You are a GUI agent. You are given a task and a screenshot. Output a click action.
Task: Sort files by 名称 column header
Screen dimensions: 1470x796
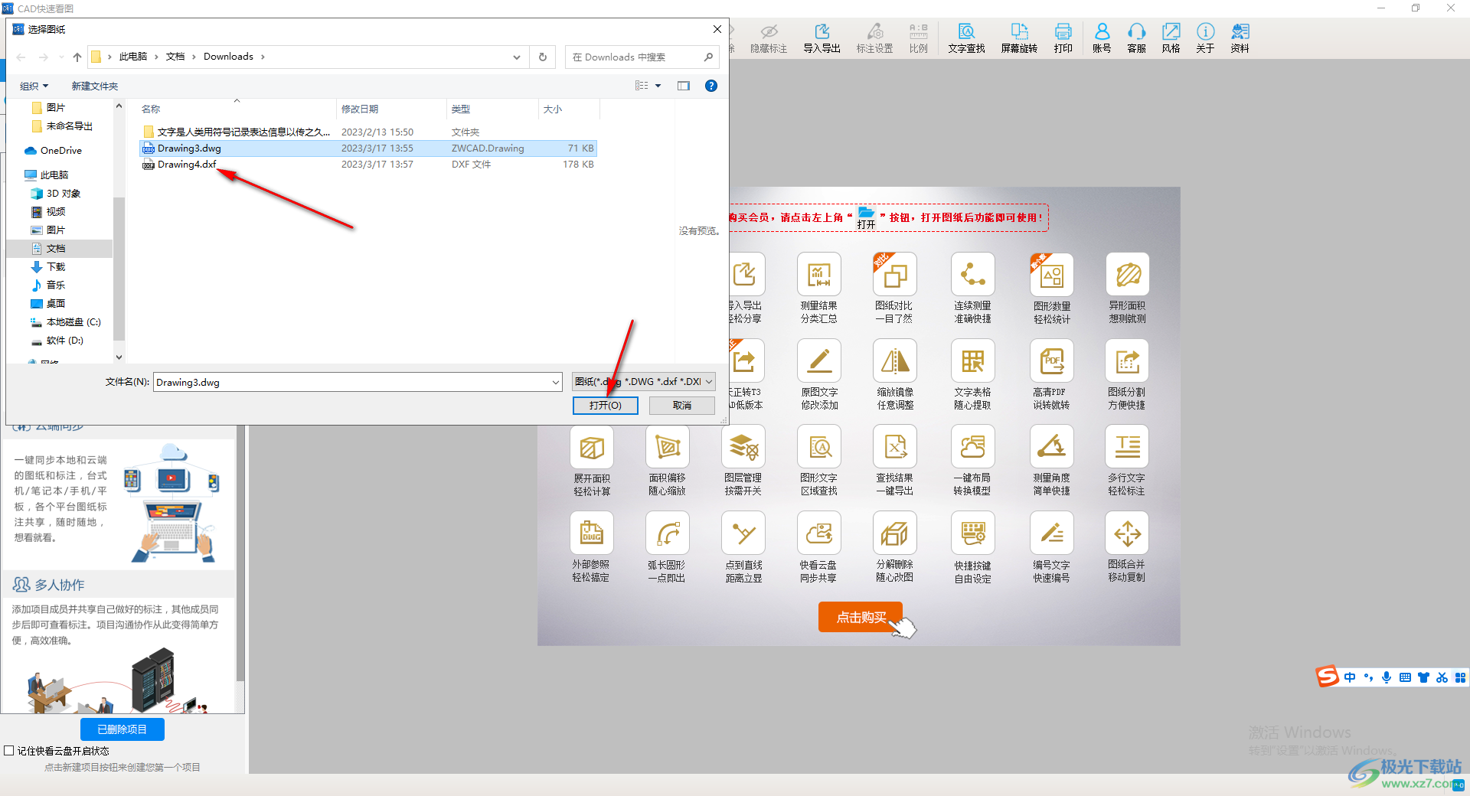tap(237, 109)
